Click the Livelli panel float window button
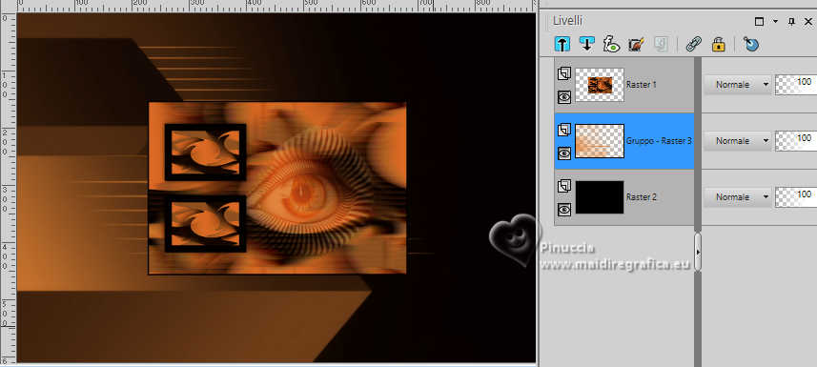Screen dimensions: 817x367 [x=759, y=21]
